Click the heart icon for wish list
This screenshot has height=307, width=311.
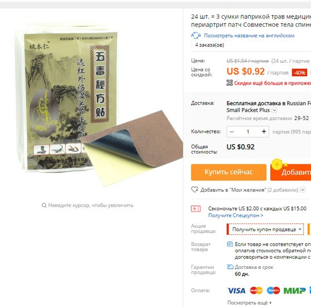(x=195, y=190)
